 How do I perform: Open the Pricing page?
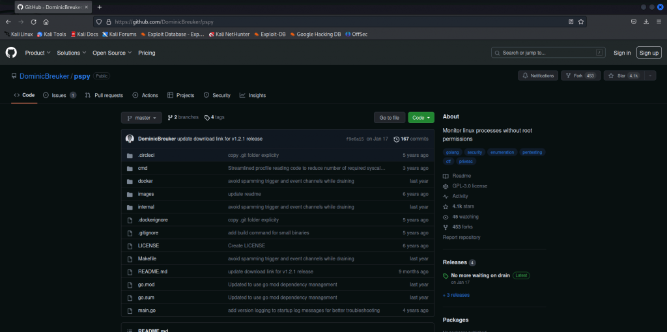point(147,53)
